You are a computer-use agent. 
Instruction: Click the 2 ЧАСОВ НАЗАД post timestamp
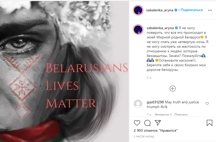click(144, 137)
